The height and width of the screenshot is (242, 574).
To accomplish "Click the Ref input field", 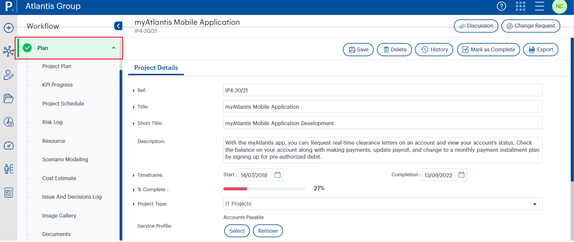I will 383,90.
